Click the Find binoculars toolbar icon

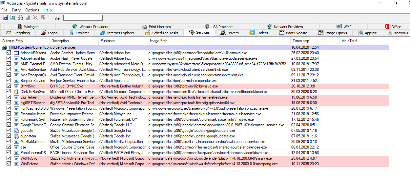coord(21,18)
